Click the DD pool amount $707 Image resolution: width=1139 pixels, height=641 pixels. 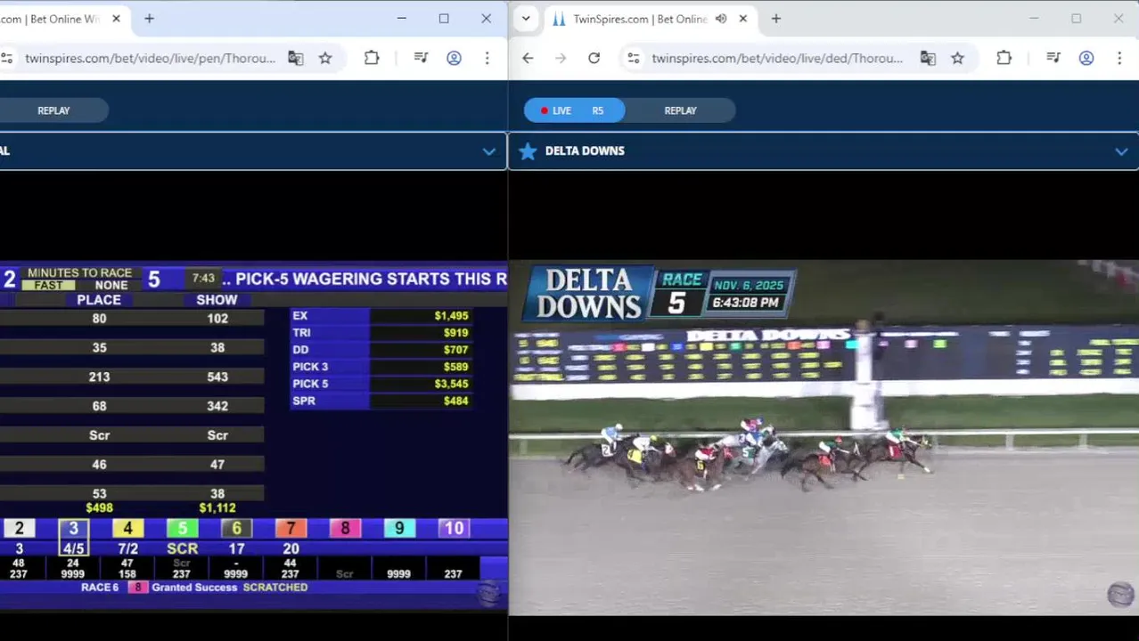pyautogui.click(x=455, y=350)
